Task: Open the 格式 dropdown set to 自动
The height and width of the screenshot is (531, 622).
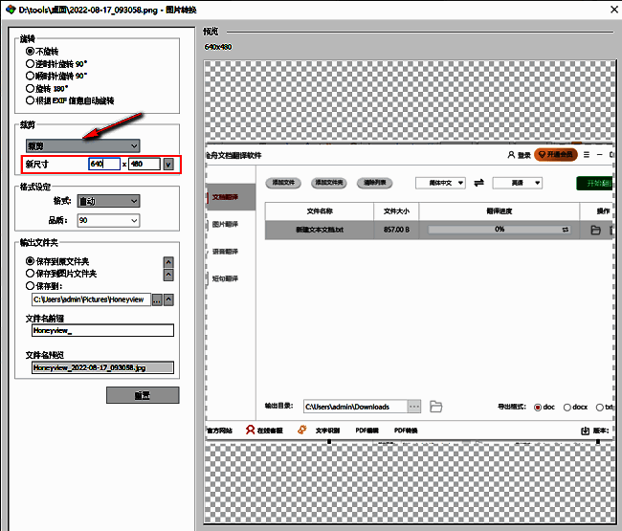Action: [x=109, y=201]
